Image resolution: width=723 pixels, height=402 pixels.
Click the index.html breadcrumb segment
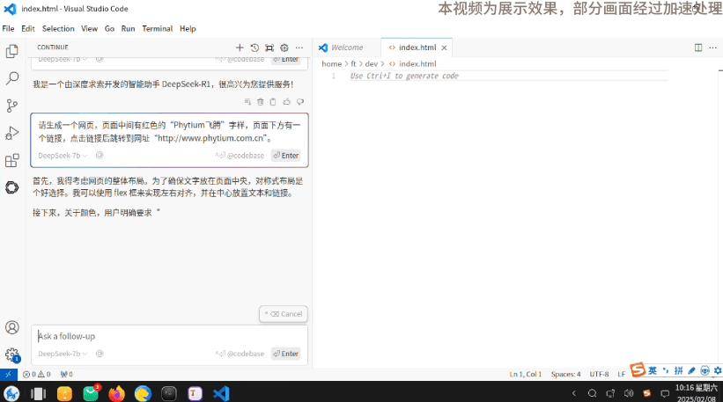(413, 64)
